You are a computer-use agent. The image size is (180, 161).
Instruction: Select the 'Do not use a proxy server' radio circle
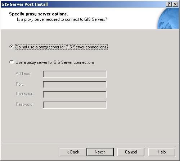click(12, 47)
